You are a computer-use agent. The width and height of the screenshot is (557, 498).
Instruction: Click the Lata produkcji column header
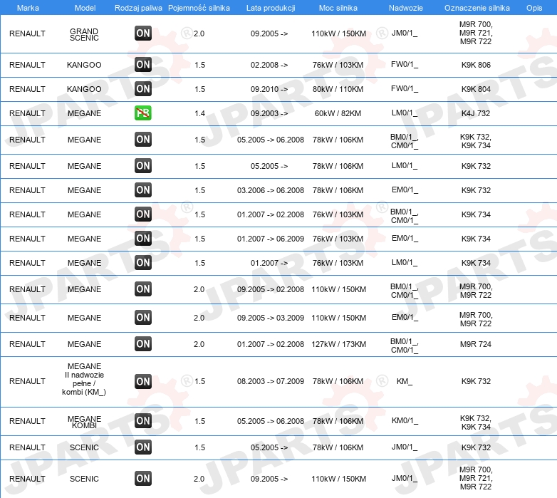(x=271, y=8)
